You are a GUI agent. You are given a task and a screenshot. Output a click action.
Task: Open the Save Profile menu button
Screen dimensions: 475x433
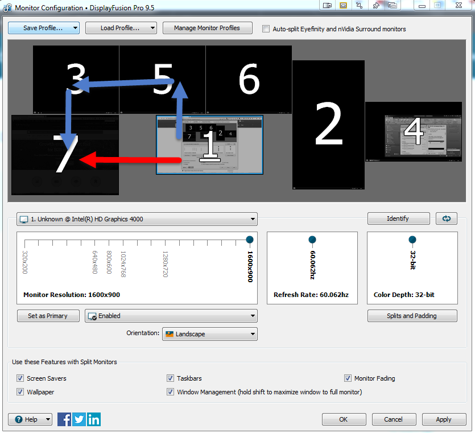pyautogui.click(x=43, y=28)
